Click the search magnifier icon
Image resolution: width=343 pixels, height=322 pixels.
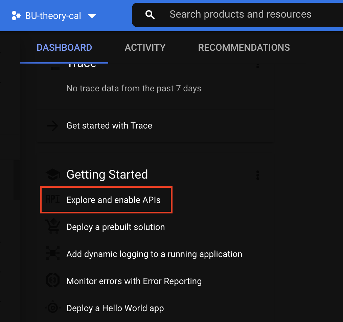[x=150, y=15]
